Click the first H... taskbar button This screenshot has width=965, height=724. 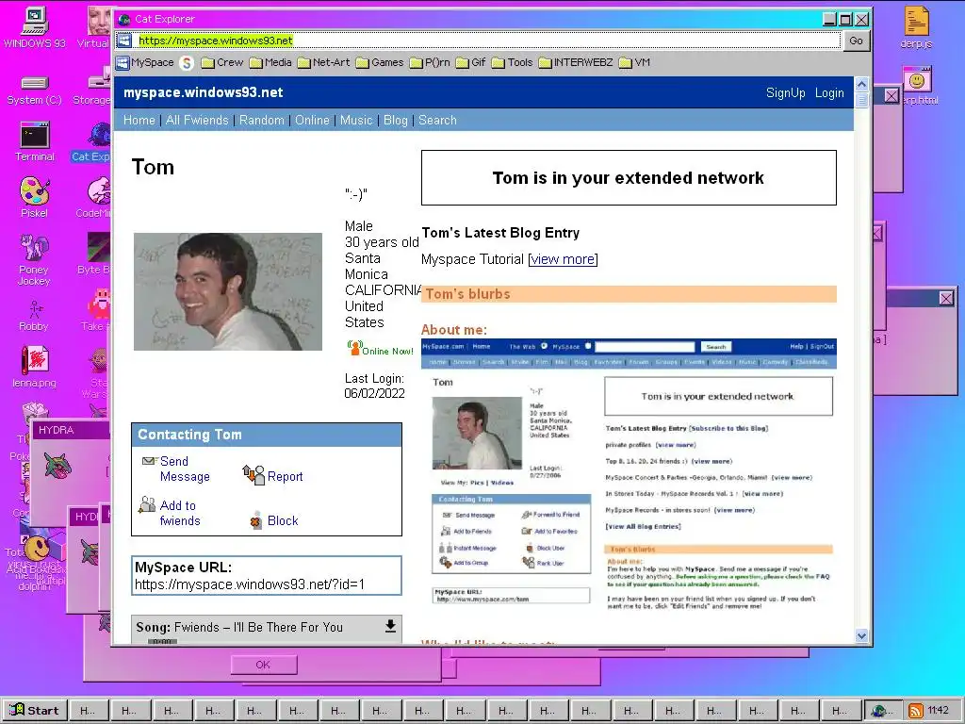click(88, 711)
